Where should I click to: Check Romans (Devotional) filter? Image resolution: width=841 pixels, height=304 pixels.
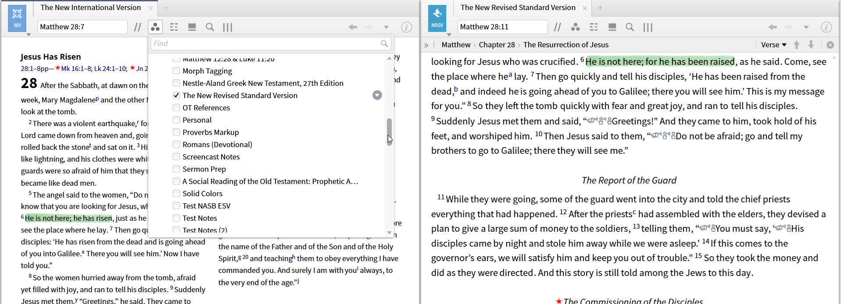coord(176,144)
